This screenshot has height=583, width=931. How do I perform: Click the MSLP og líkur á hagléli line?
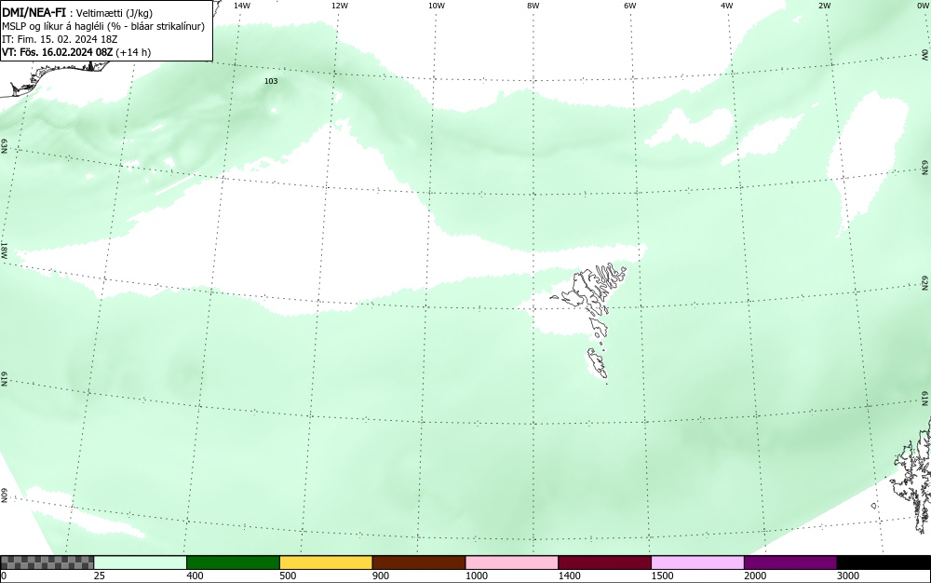(103, 26)
